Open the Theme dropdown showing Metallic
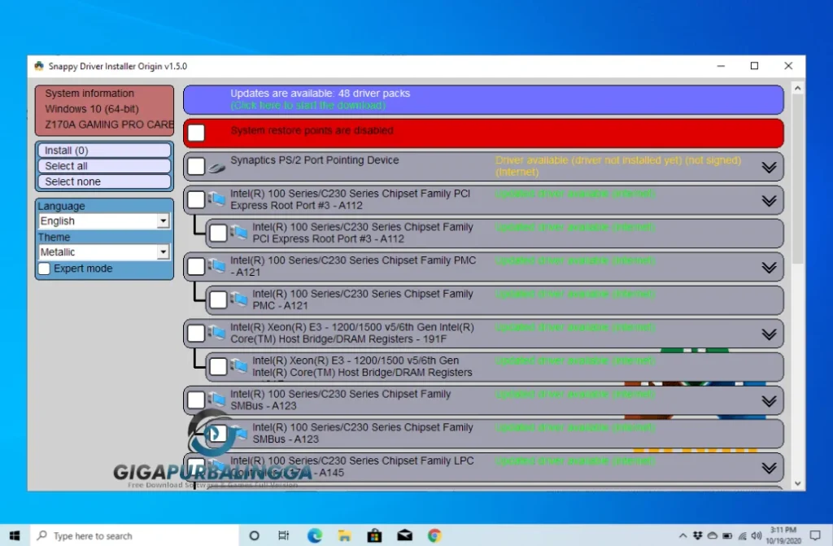 coord(103,252)
